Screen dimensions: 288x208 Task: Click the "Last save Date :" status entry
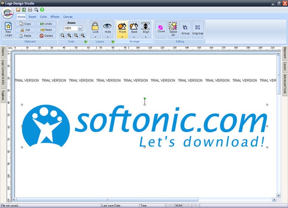[111, 205]
